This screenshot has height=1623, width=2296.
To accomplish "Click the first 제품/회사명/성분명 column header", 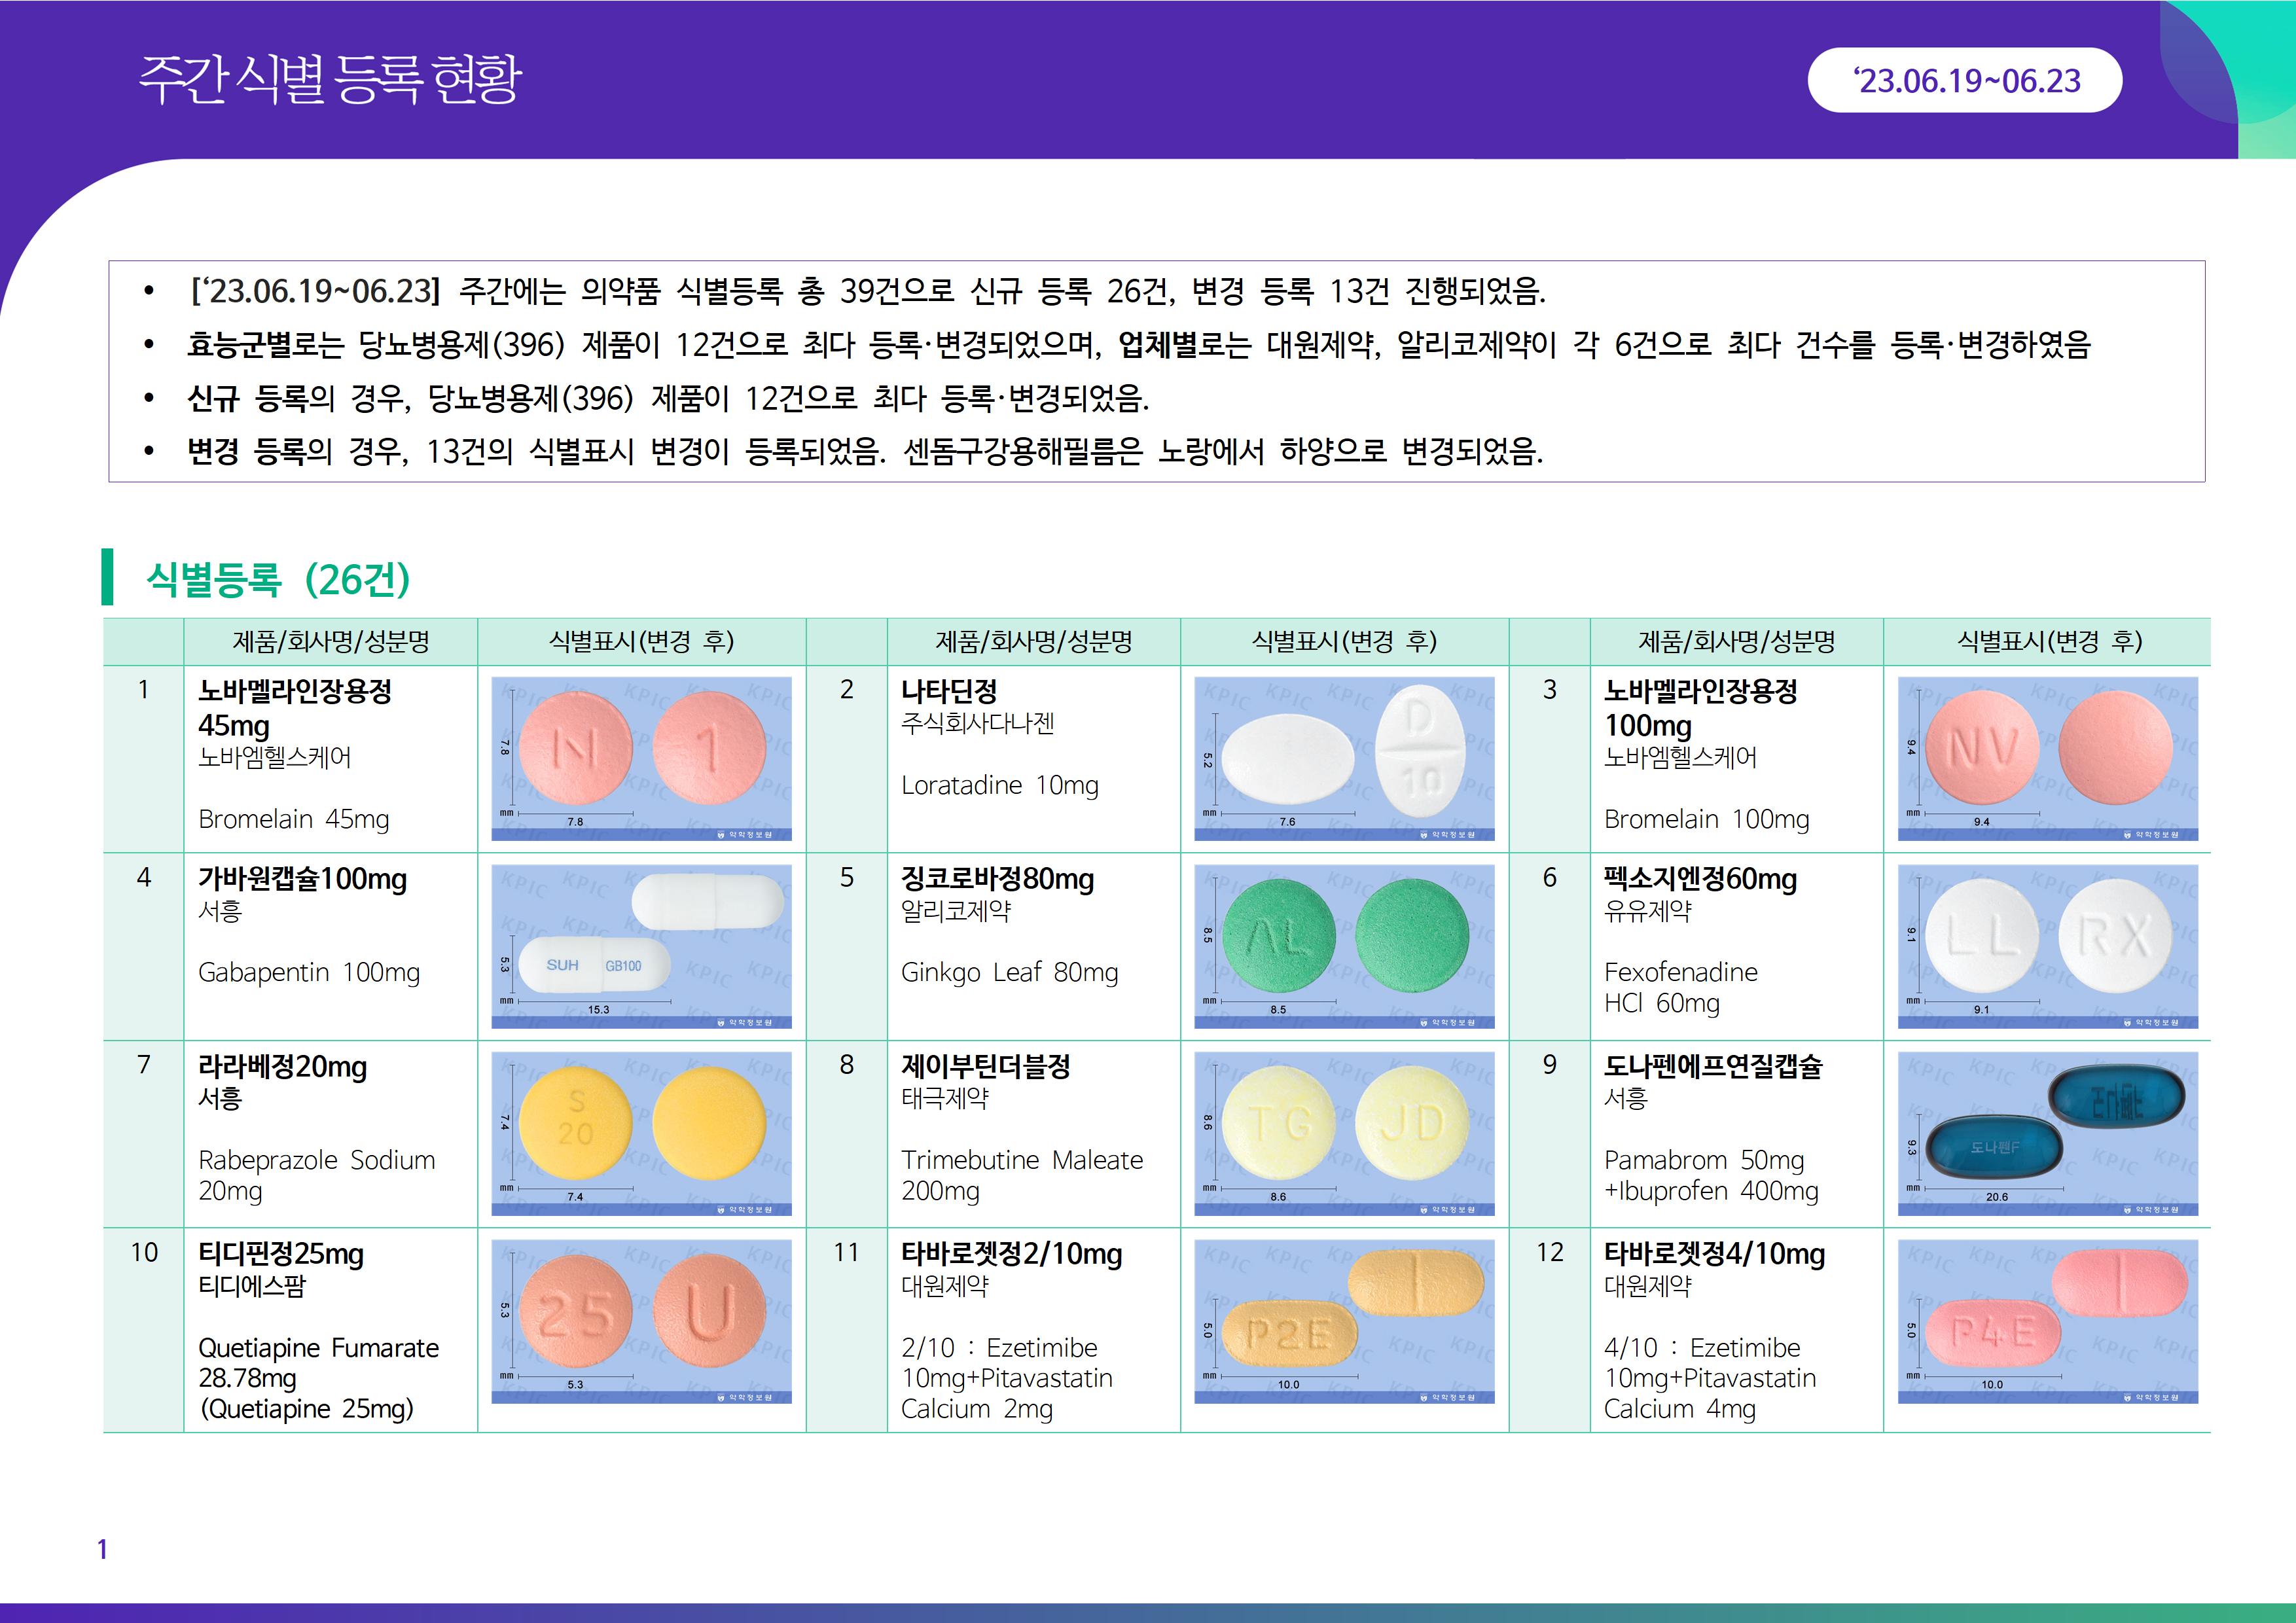I will coord(330,641).
